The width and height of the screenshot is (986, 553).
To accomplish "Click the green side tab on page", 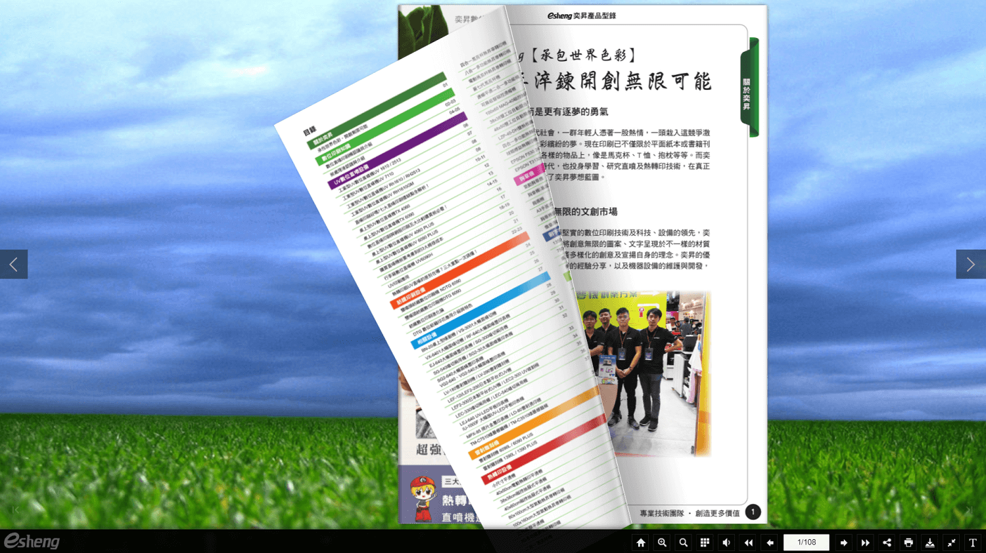I will [750, 87].
